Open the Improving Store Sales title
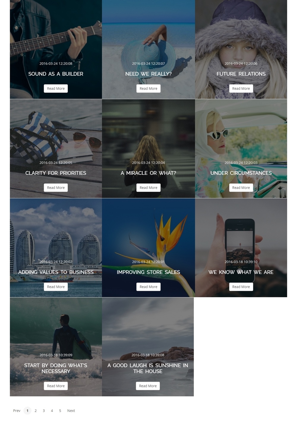The width and height of the screenshot is (297, 426). tap(148, 272)
